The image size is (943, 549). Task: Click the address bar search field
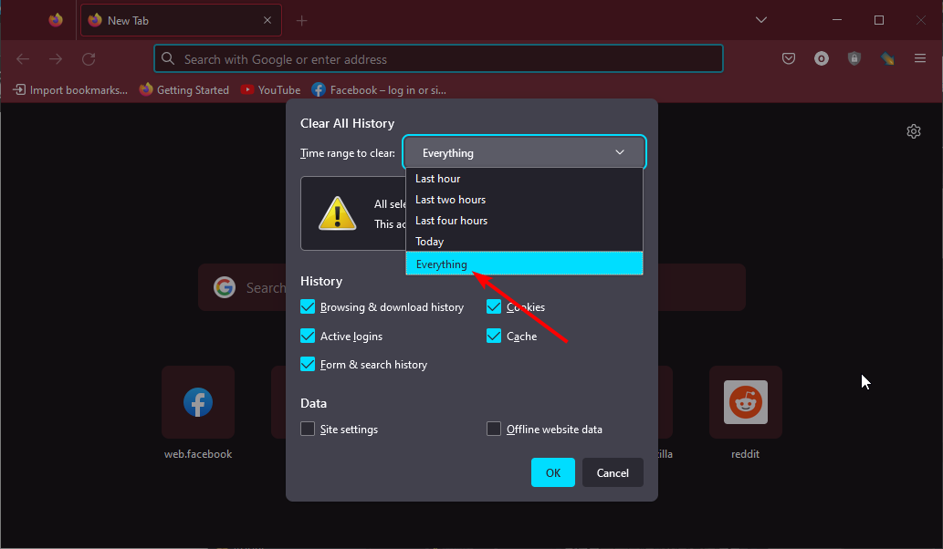(x=438, y=59)
